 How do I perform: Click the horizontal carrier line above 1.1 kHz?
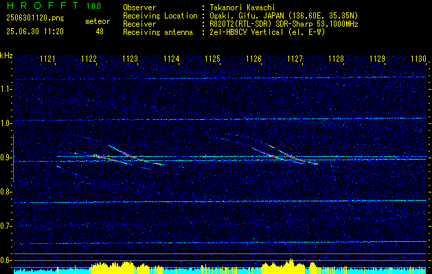click(220, 78)
